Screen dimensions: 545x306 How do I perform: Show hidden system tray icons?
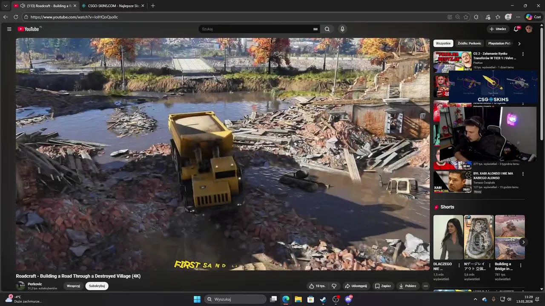476,299
